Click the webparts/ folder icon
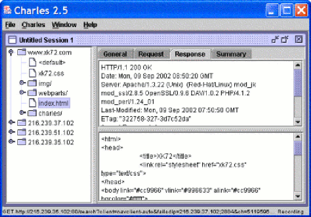Screen dimensions: 311x217 coord(32,93)
